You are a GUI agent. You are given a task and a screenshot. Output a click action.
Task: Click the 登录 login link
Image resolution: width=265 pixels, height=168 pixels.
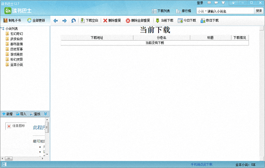pos(200,3)
